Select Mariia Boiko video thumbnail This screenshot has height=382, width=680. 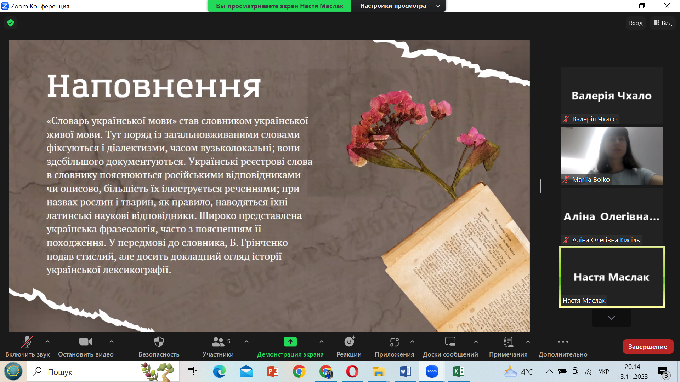click(611, 156)
